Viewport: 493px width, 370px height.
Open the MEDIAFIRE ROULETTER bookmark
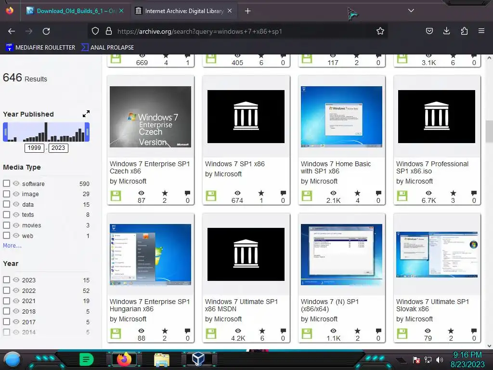click(40, 48)
